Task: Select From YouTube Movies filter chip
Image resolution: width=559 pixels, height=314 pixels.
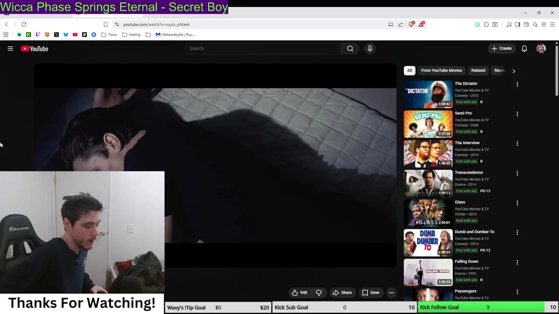Action: coord(442,70)
